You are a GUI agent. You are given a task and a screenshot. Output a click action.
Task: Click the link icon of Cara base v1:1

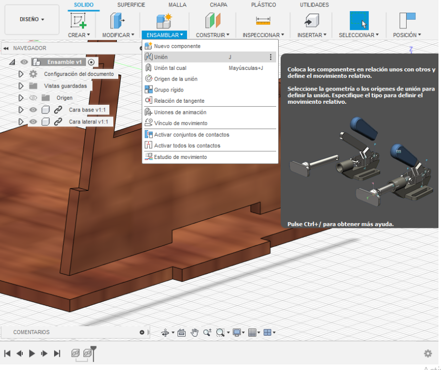tap(58, 110)
